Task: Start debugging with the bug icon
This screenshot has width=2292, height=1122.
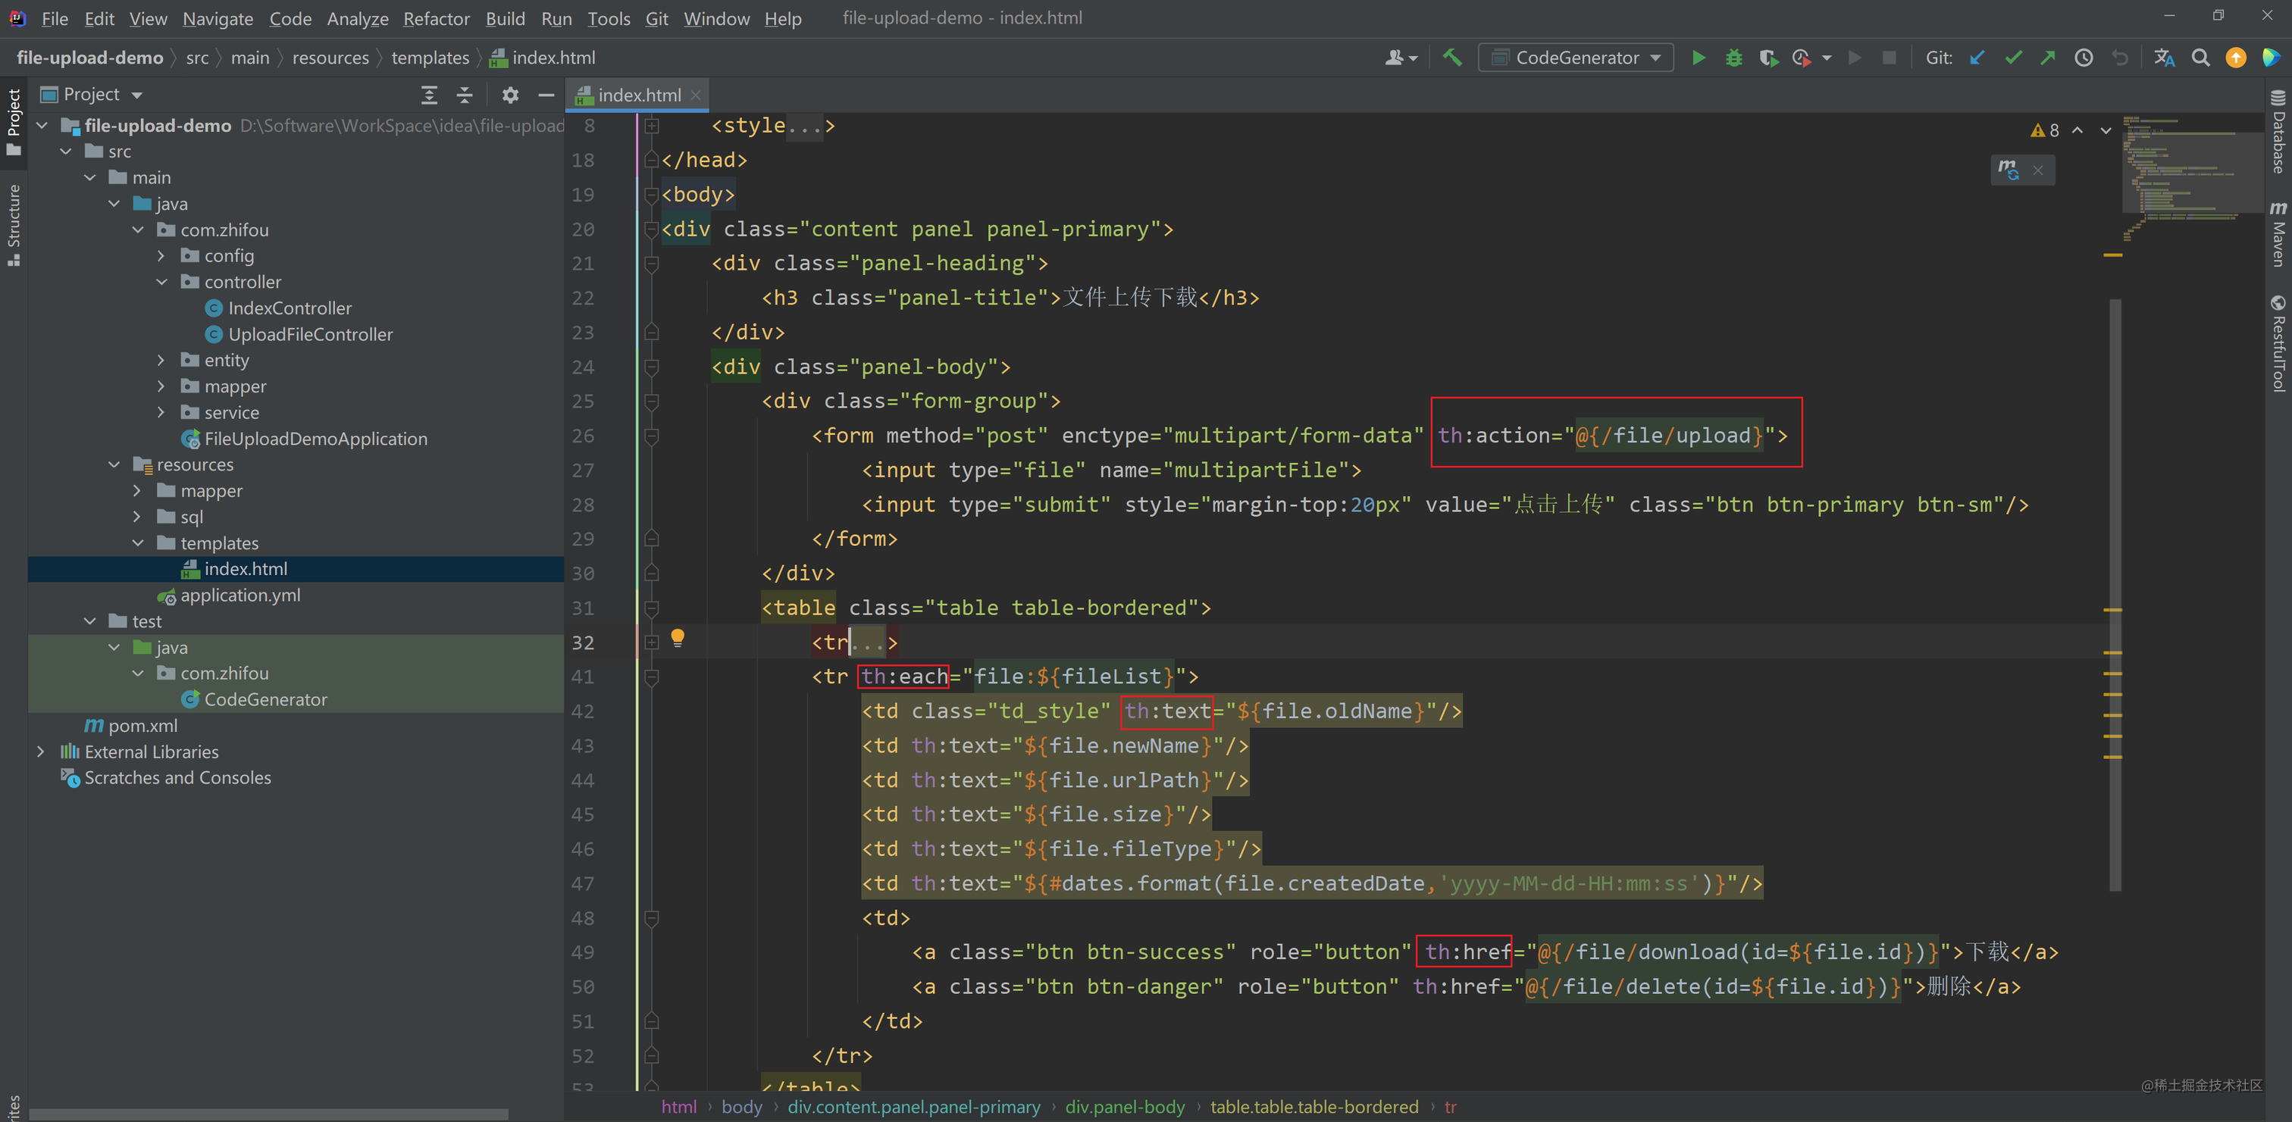Action: point(1733,57)
